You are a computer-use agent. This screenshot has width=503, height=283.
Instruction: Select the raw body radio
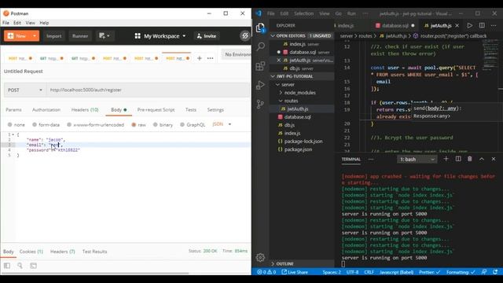pos(134,124)
